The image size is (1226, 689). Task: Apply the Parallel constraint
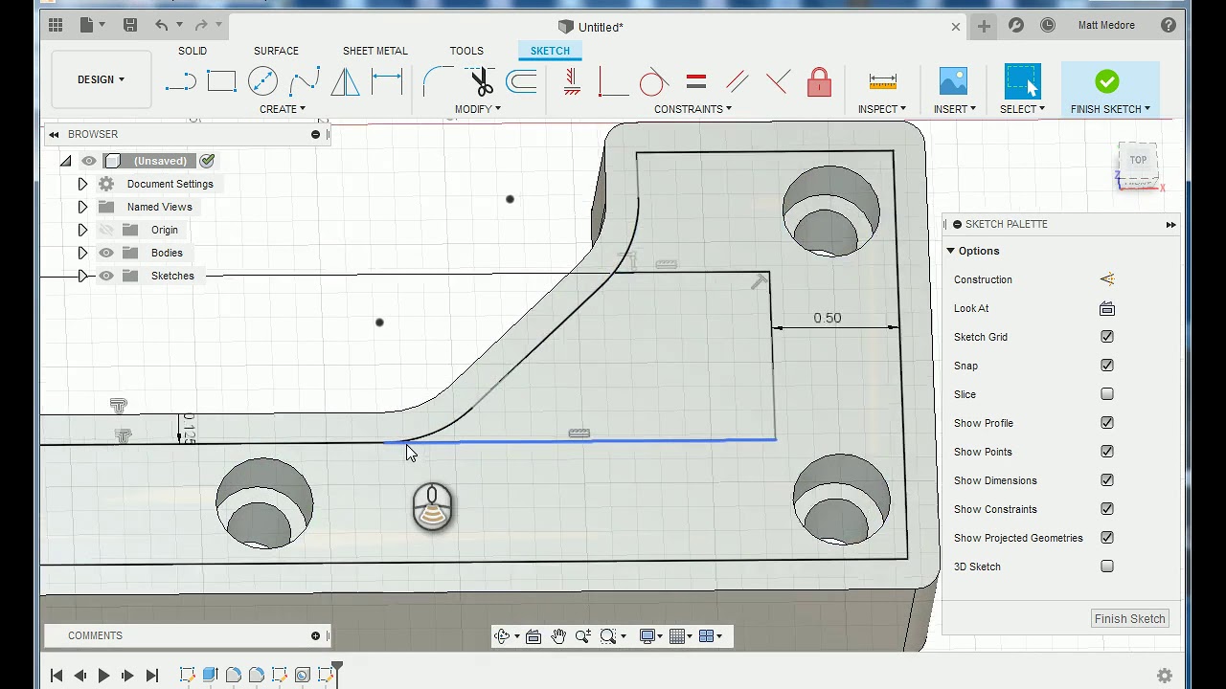(737, 82)
